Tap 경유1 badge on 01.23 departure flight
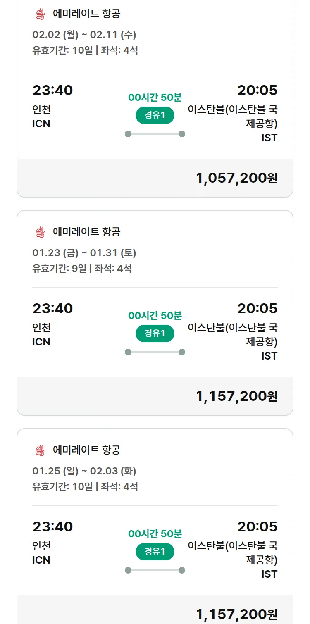This screenshot has height=624, width=310. coord(155,333)
